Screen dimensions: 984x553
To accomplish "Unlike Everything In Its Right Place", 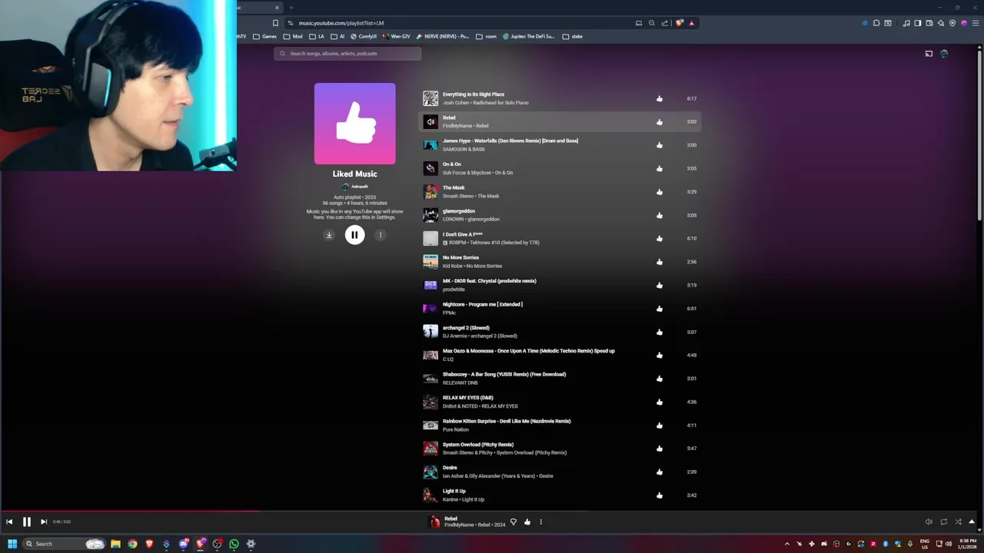I will (x=660, y=98).
